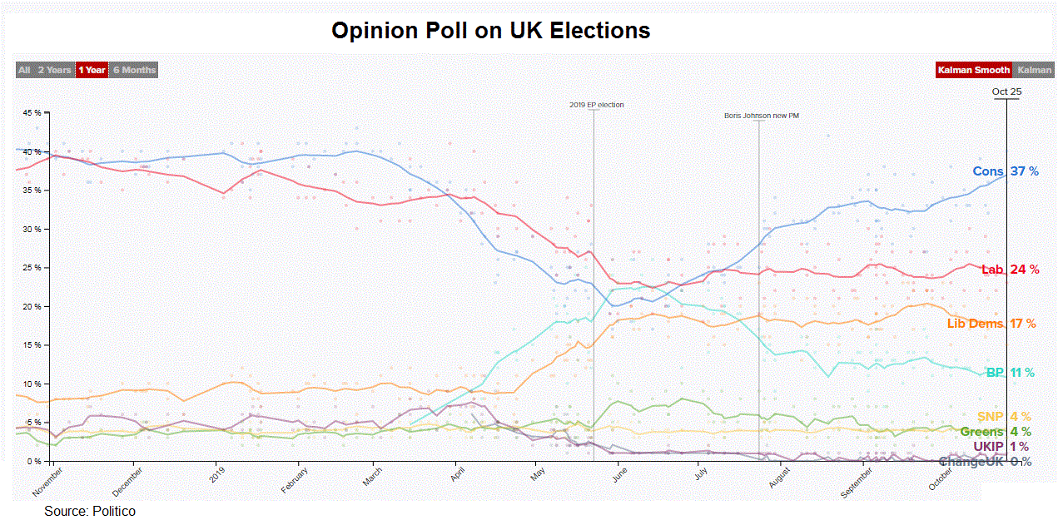Click the "Greens 4 %" series label
This screenshot has height=525, width=1058.
(996, 432)
